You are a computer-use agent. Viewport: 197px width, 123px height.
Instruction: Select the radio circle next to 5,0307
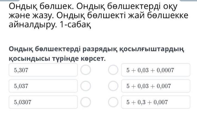86,102
